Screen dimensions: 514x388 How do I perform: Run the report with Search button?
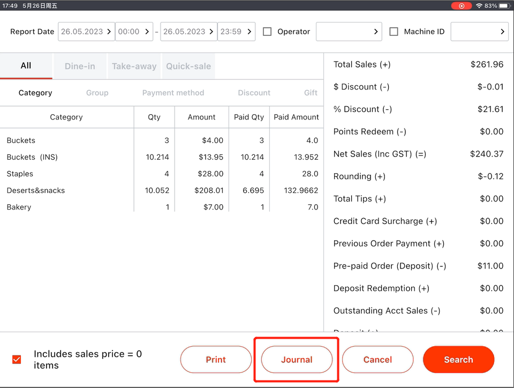pos(458,360)
